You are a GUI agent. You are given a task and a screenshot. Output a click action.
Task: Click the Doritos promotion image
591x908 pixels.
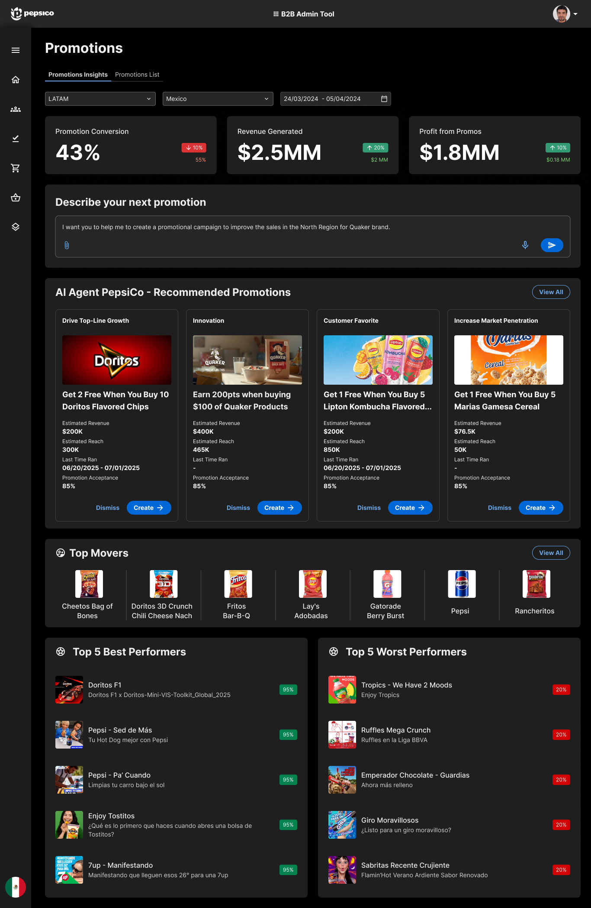point(117,360)
